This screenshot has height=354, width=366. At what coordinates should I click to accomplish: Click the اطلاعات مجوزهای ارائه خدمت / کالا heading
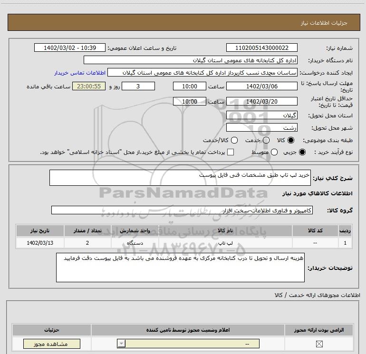tap(317, 295)
